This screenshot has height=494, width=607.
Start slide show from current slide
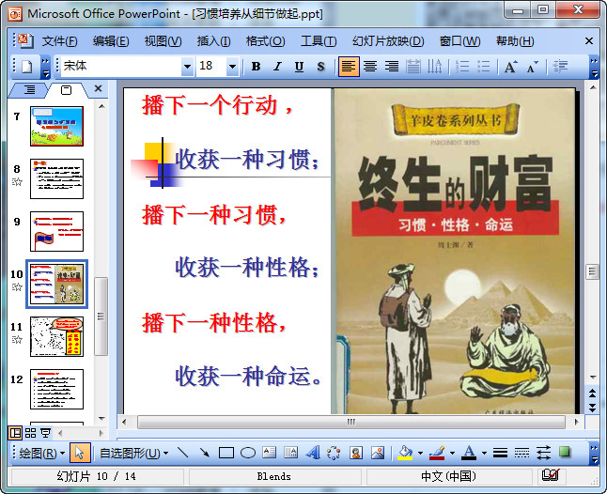coord(46,433)
